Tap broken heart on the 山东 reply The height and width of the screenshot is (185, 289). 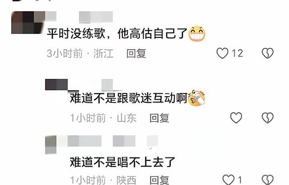(268, 118)
